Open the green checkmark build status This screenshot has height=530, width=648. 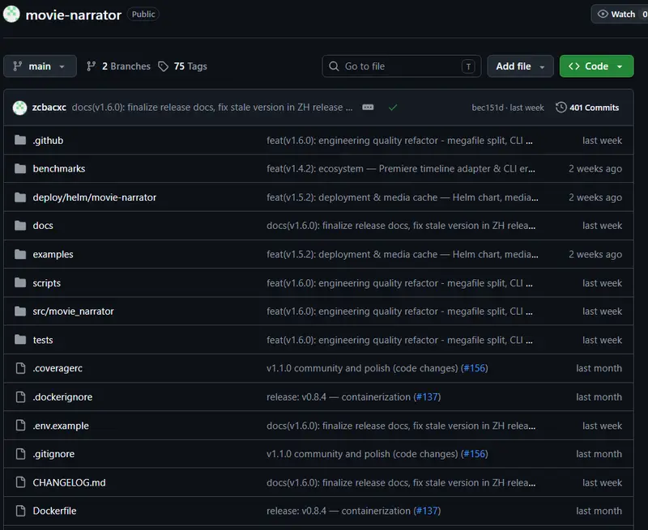pos(393,108)
